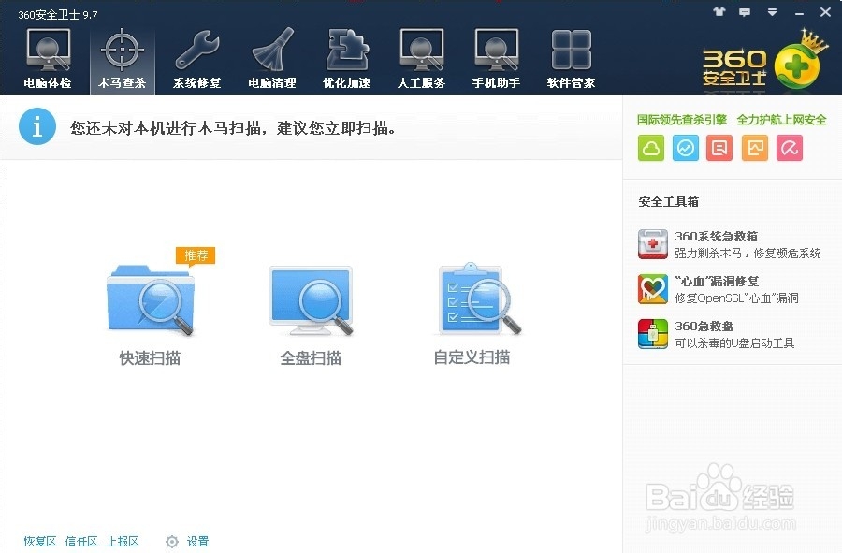This screenshot has height=553, width=842.
Task: Click the 快速扫描 blue folder icon
Action: coord(150,299)
